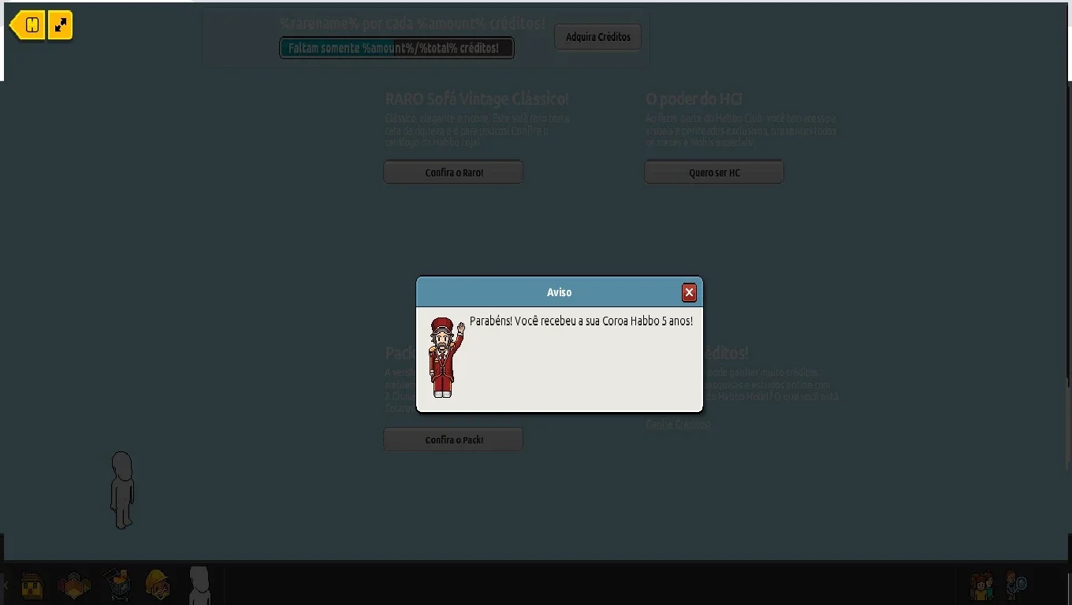Open the friend search magnifier icon
The image size is (1072, 605).
coord(1016,585)
